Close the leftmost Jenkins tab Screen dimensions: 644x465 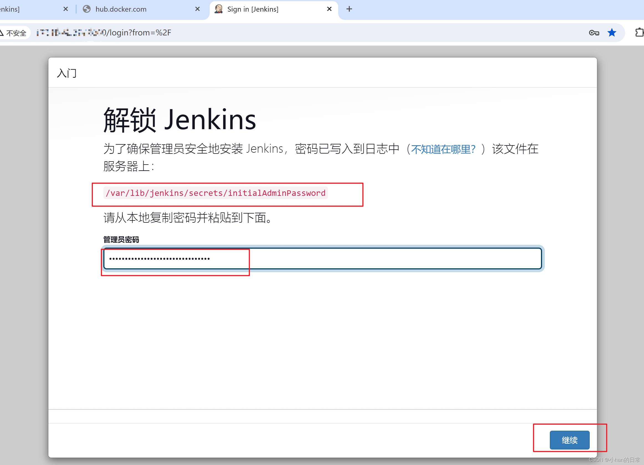pyautogui.click(x=66, y=9)
